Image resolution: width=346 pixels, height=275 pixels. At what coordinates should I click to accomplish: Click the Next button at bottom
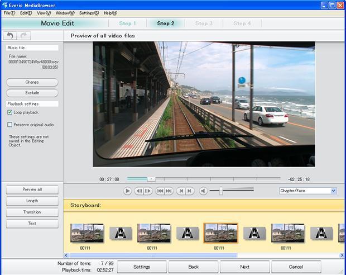pyautogui.click(x=244, y=267)
